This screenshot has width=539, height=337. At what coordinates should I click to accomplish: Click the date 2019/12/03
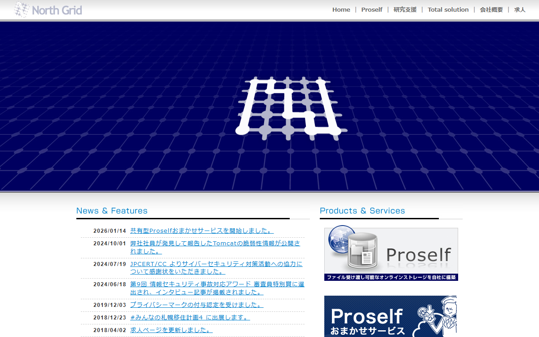pos(110,305)
